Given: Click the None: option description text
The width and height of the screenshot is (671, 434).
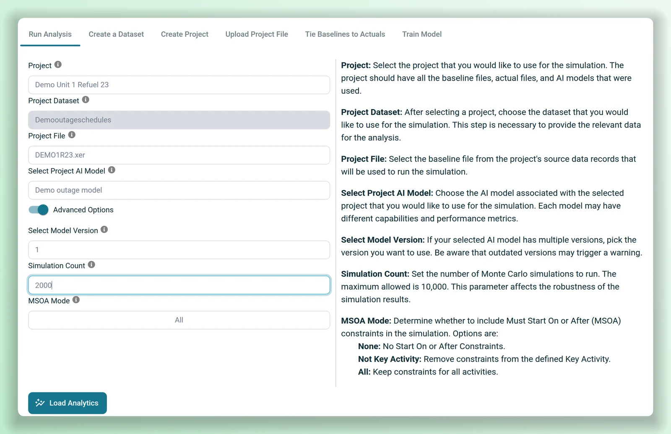Looking at the screenshot, I should 432,346.
